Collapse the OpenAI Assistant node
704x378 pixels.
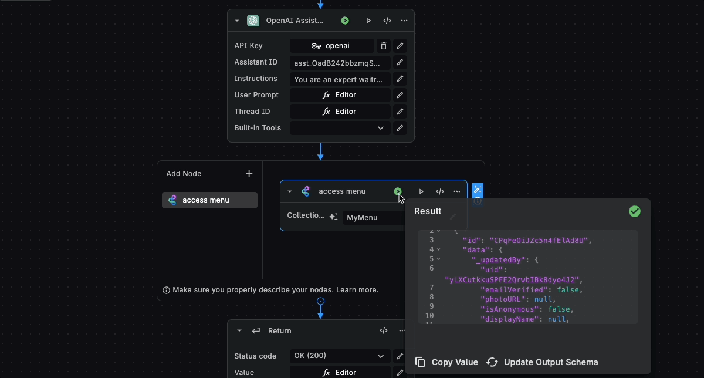click(237, 21)
